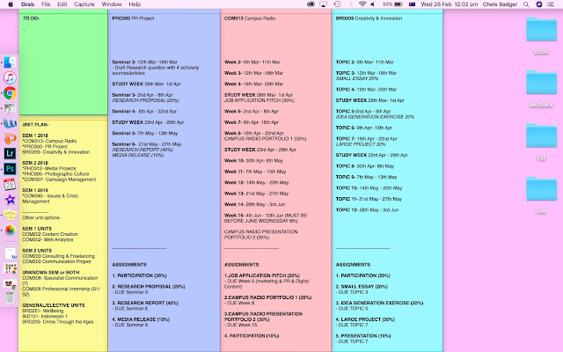The height and width of the screenshot is (352, 563).
Task: Open Adobe Photoshop from the dock
Action: 10,169
